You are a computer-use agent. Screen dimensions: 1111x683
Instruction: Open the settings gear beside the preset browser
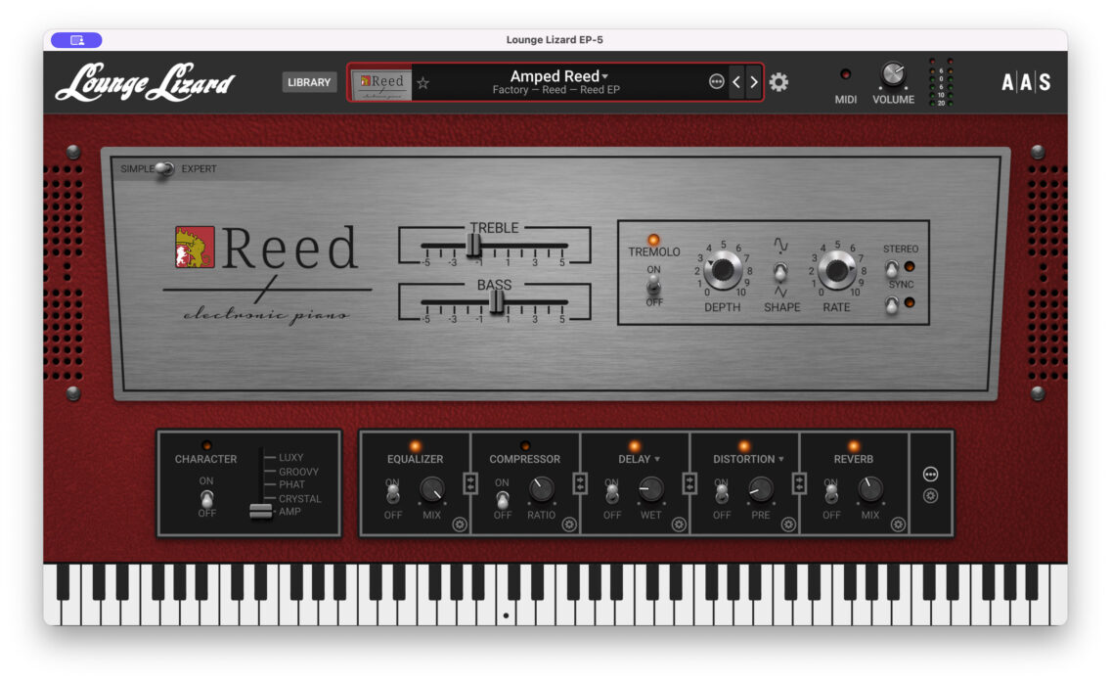point(778,82)
